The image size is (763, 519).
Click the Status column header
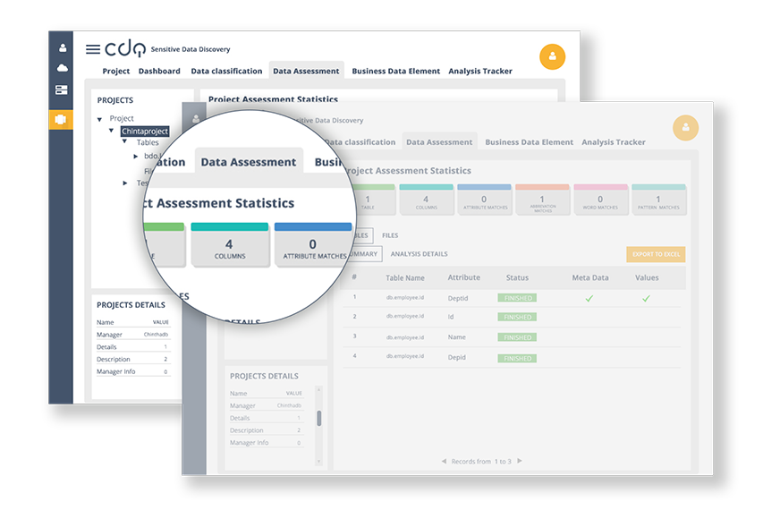(517, 278)
